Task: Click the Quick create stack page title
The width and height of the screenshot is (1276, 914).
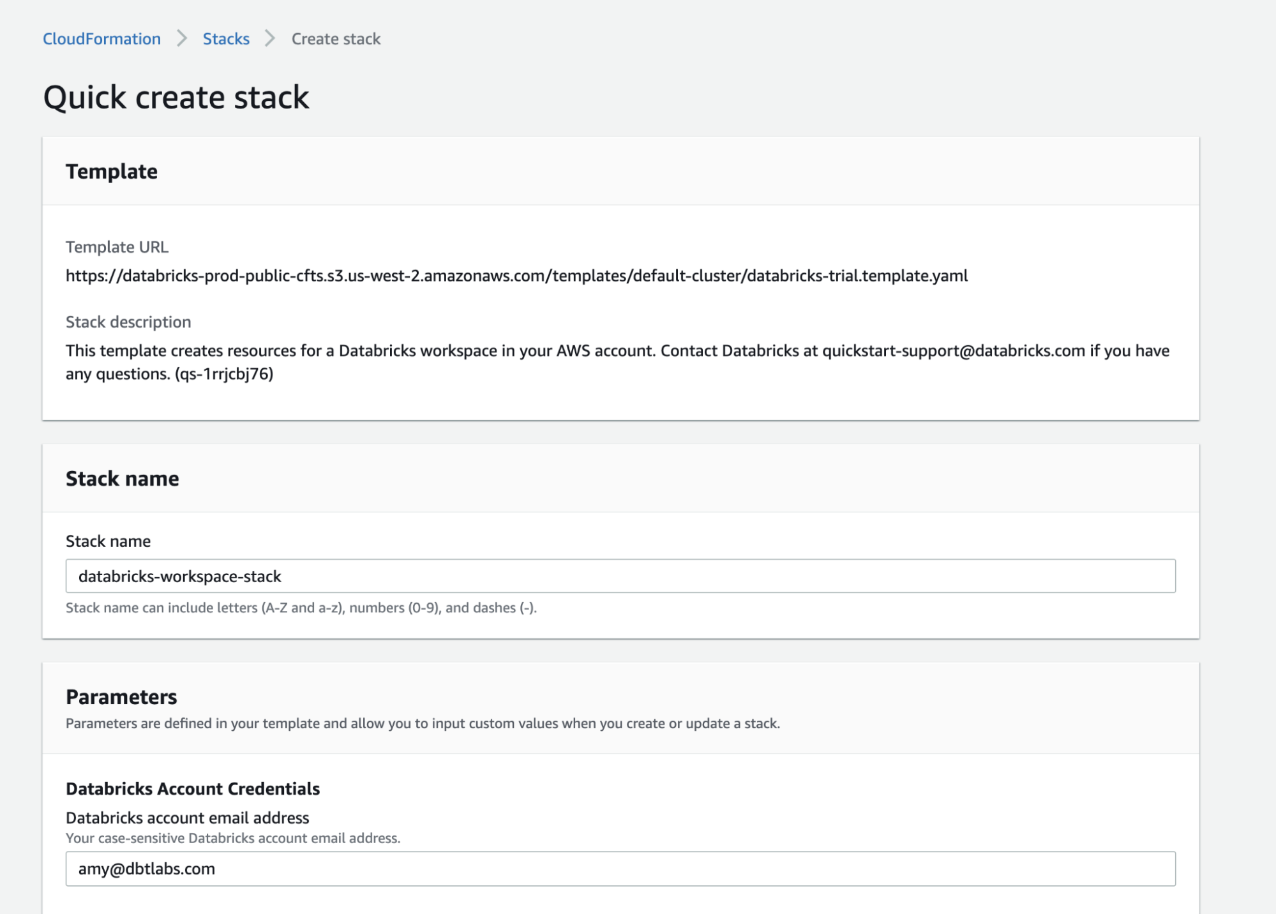Action: point(176,97)
